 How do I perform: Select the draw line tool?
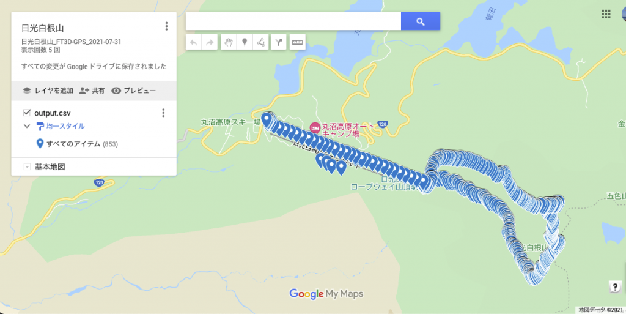pyautogui.click(x=260, y=42)
